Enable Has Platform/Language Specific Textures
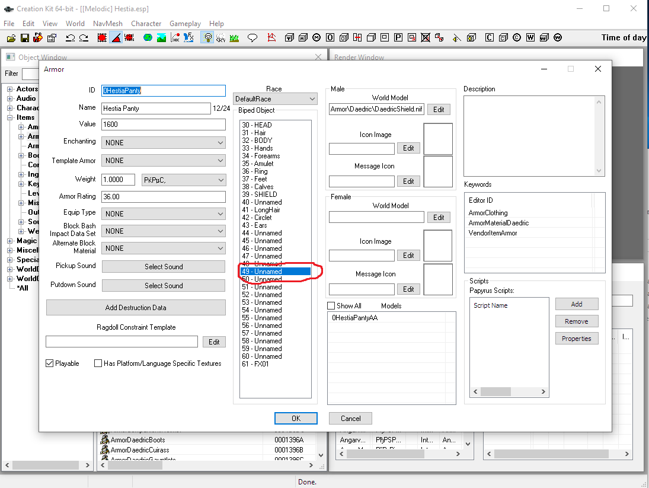 click(98, 363)
